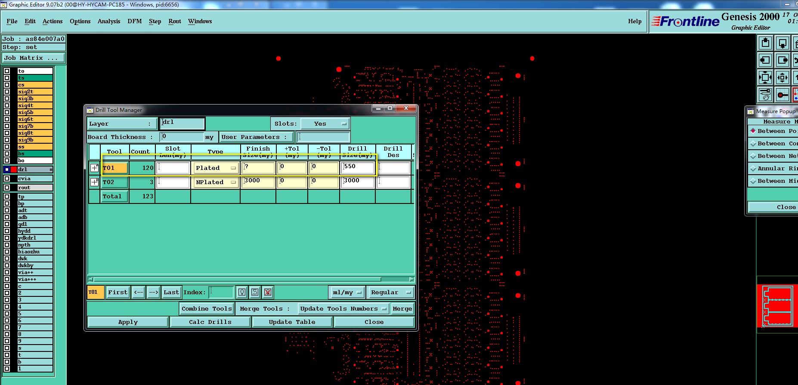Click the T01 Drill Size 550 field

358,168
